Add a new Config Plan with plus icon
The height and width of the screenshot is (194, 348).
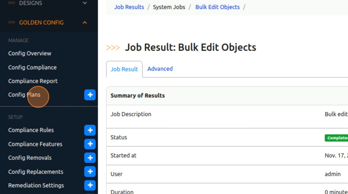[x=90, y=95]
